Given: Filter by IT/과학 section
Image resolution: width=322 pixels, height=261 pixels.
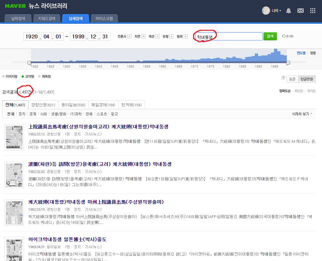Looking at the screenshot, I should 76,114.
